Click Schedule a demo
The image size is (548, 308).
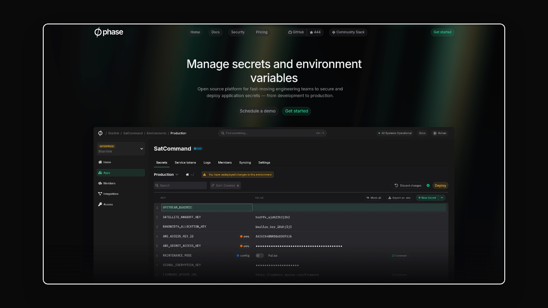click(258, 111)
